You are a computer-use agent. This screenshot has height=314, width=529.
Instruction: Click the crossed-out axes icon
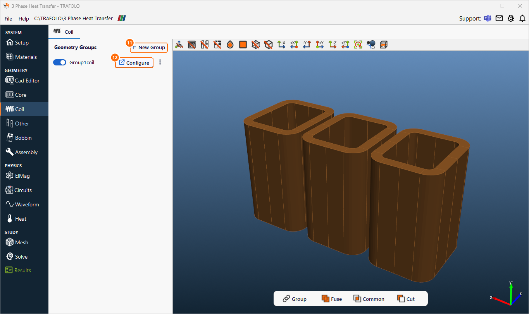[179, 45]
